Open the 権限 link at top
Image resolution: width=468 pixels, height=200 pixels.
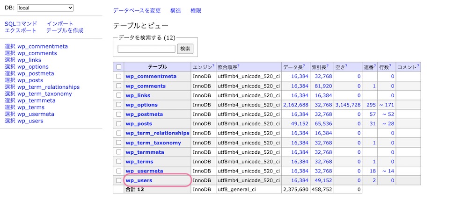pos(196,11)
